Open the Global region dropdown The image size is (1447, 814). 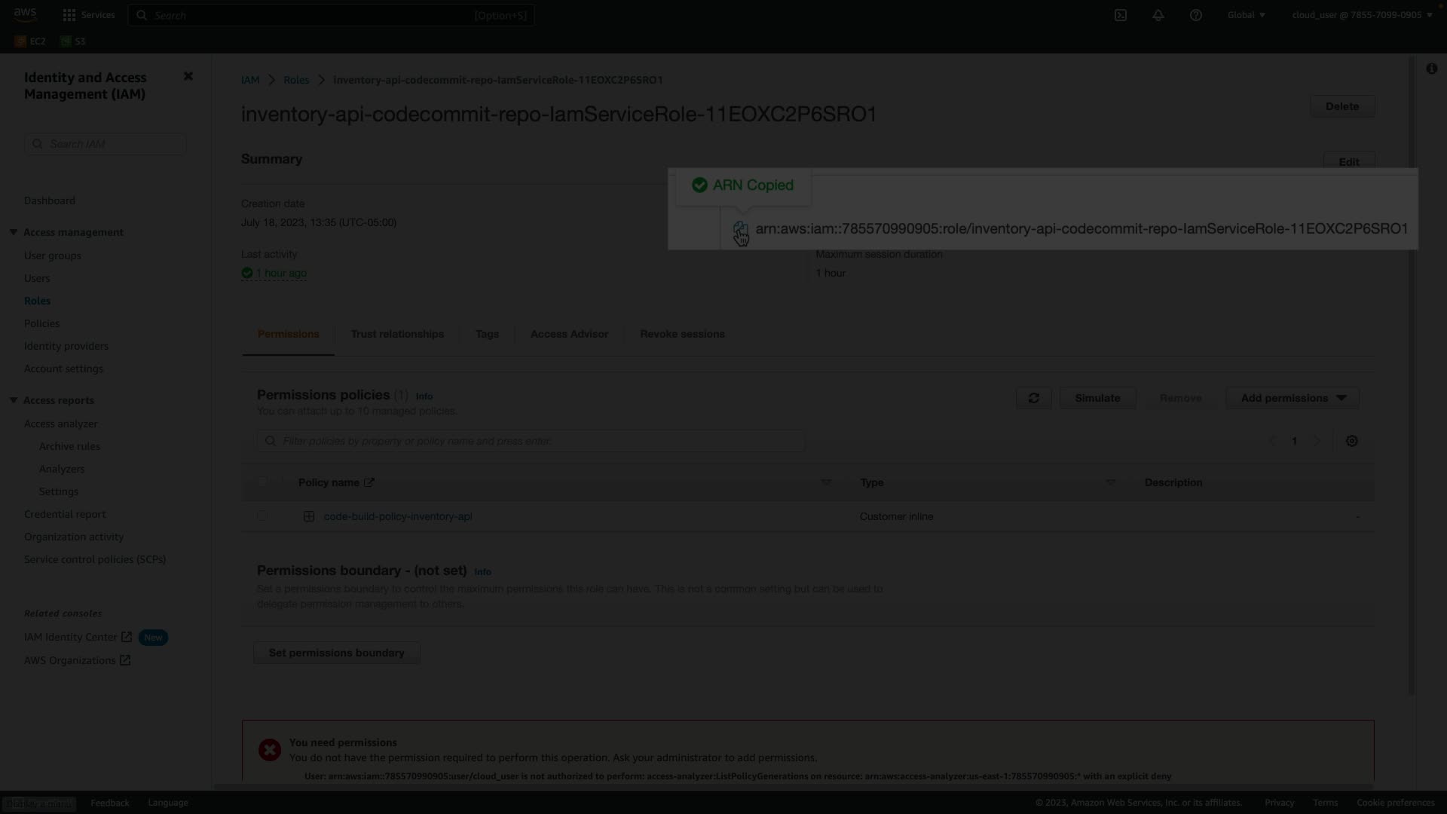click(1247, 15)
